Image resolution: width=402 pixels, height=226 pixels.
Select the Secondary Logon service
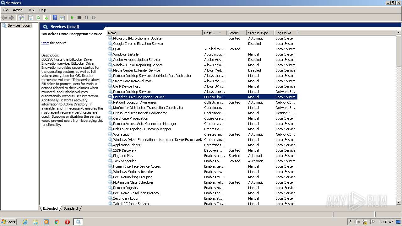click(x=202, y=198)
